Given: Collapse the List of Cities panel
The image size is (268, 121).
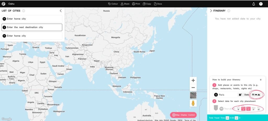Looking at the screenshot, I should tap(61, 11).
